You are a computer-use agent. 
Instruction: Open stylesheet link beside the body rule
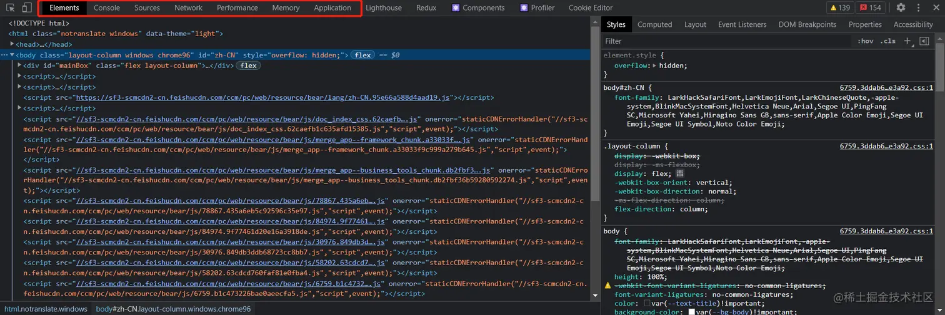click(886, 231)
